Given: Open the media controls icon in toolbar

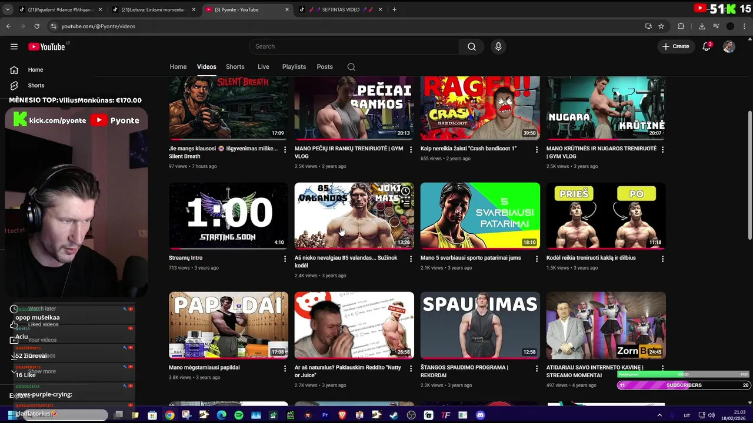Looking at the screenshot, I should (x=716, y=26).
